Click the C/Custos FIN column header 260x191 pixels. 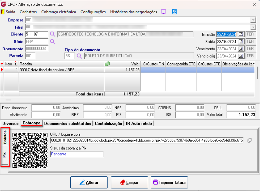153,64
